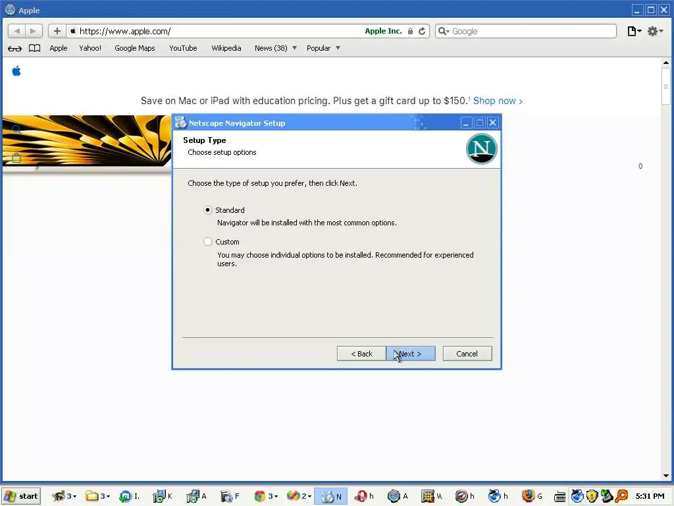The width and height of the screenshot is (674, 506).
Task: Open the taskbar group showing 2 windows
Action: point(299,496)
